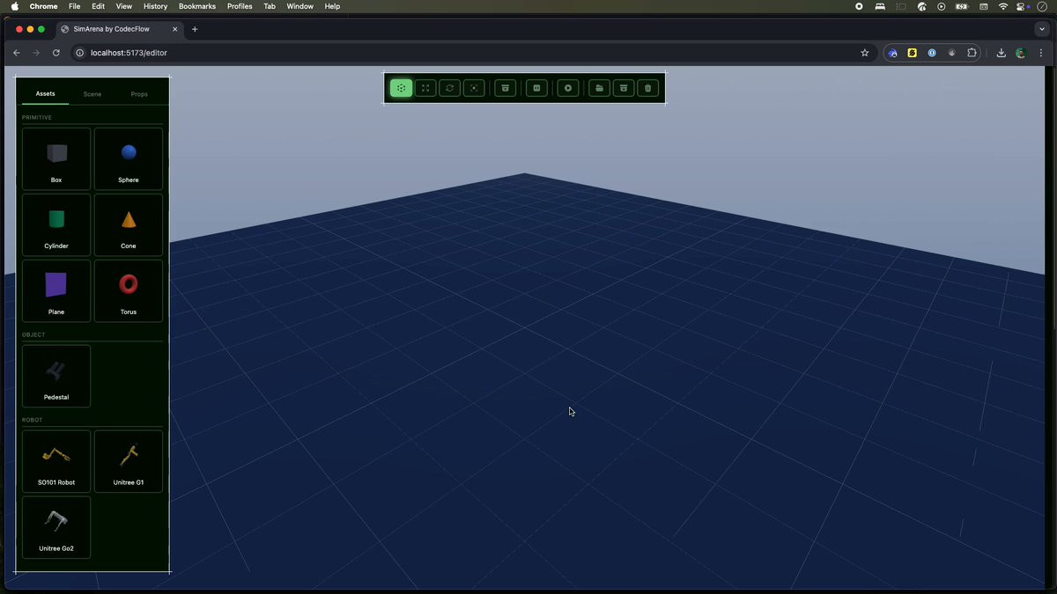1057x594 pixels.
Task: Reload the page
Action: point(56,53)
